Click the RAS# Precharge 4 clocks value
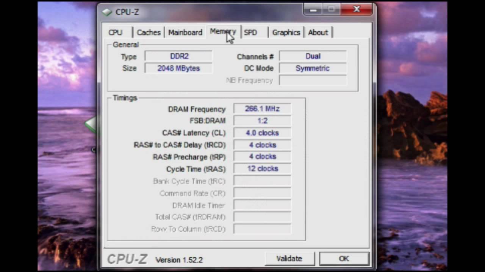The width and height of the screenshot is (485, 272). [x=262, y=157]
